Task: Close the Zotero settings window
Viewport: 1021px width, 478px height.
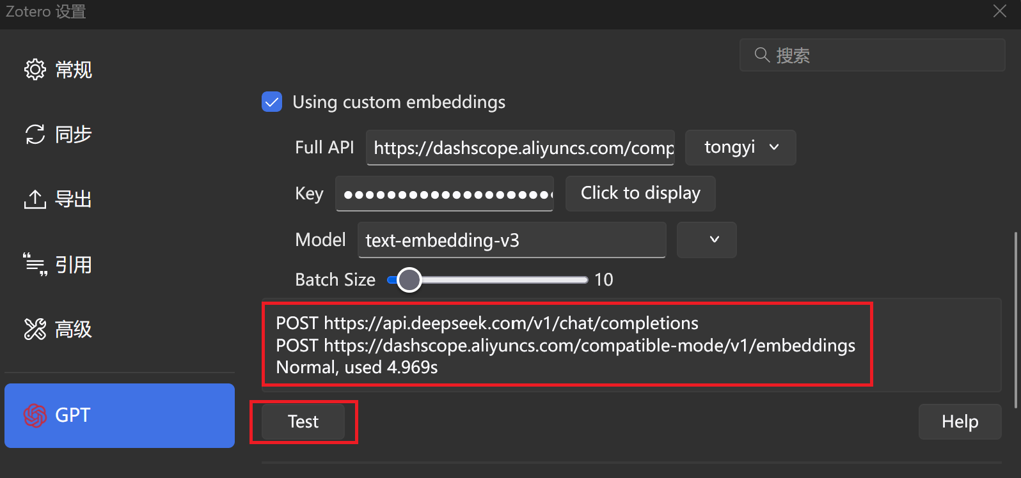Action: tap(1000, 11)
